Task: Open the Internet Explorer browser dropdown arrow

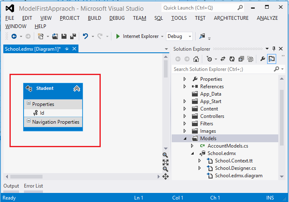Action: (162, 36)
